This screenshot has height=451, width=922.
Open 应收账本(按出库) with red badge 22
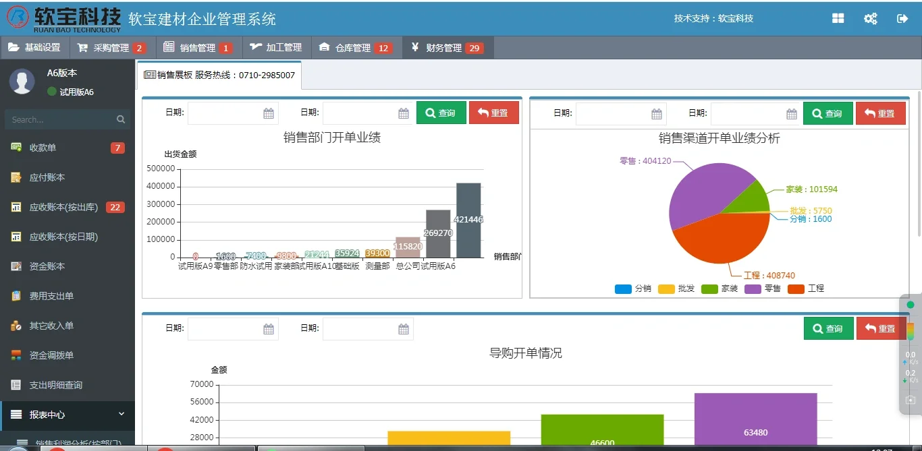[x=15, y=206]
